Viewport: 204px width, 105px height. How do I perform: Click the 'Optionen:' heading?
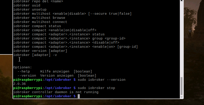[x=23, y=67]
